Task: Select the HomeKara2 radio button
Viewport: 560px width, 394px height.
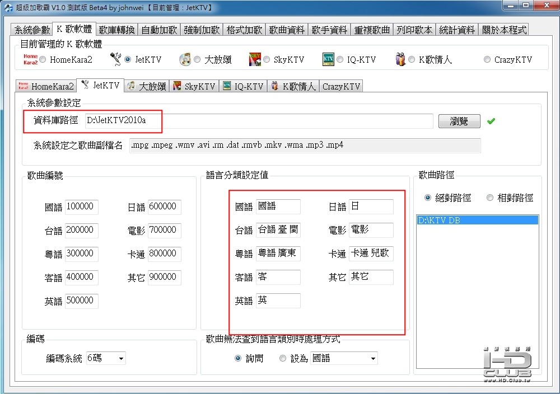Action: pyautogui.click(x=43, y=59)
